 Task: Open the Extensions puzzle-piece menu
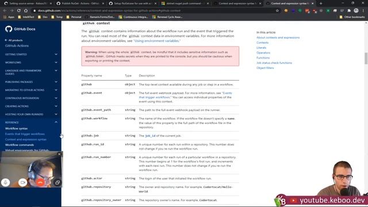coord(349,10)
